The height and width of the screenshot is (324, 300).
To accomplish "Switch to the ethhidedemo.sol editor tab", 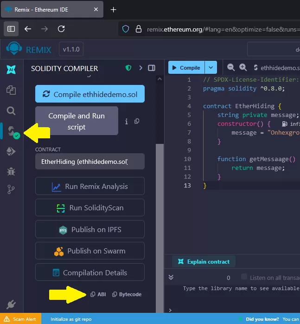I will coord(278,68).
